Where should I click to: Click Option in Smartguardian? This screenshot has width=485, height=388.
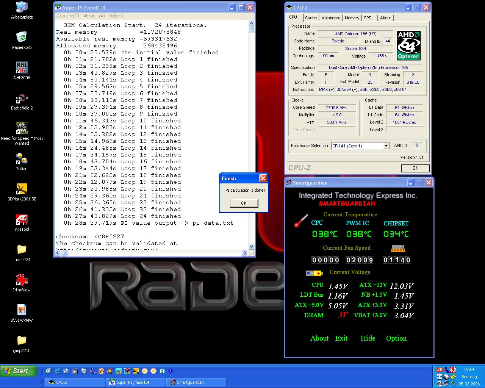[x=396, y=338]
